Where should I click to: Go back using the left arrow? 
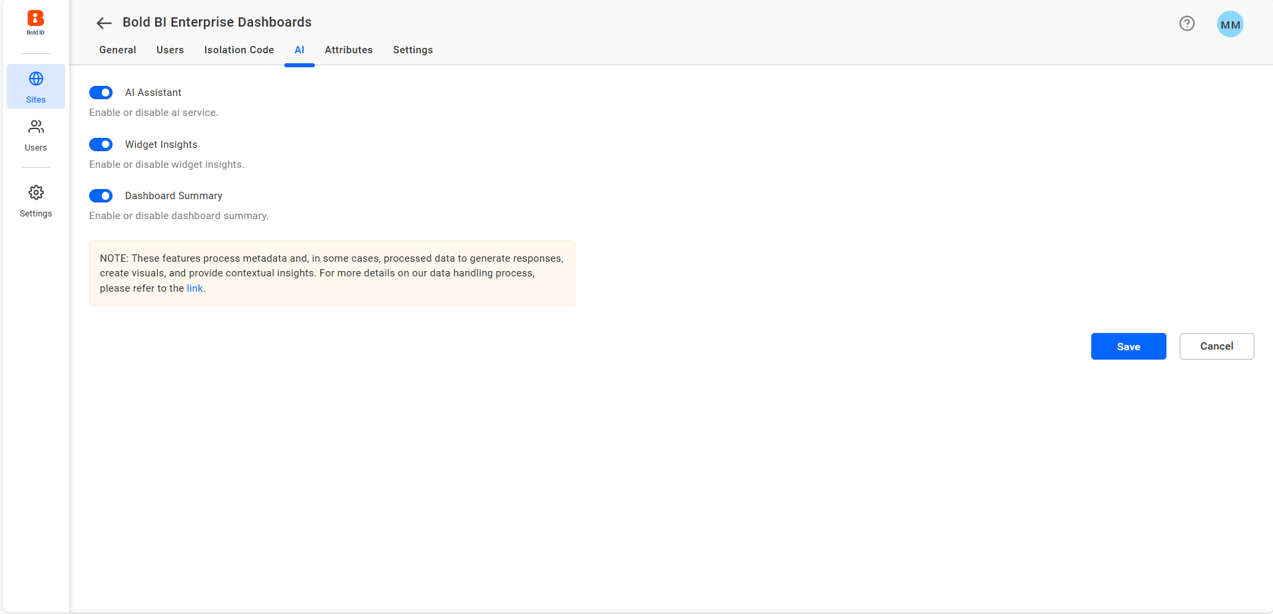click(103, 23)
